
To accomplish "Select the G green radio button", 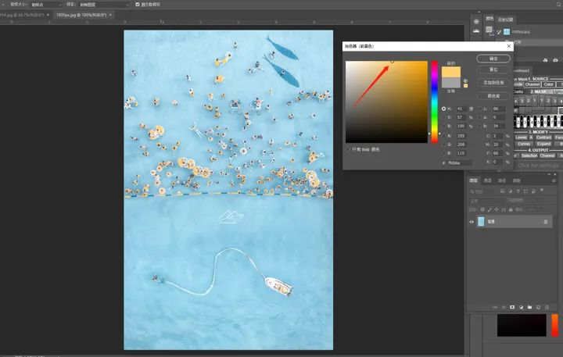I will pyautogui.click(x=444, y=145).
